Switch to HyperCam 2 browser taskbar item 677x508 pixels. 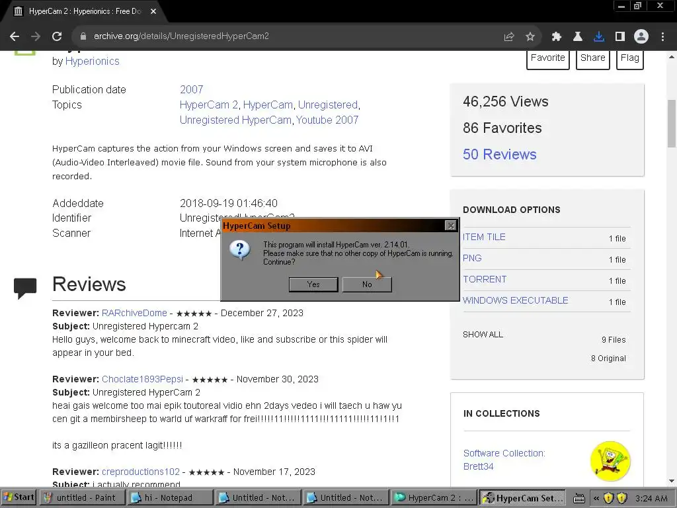[434, 497]
